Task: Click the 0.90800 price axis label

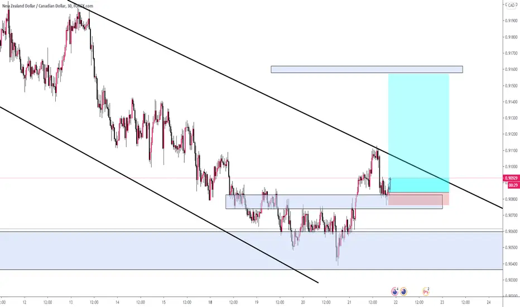Action: tap(511, 199)
